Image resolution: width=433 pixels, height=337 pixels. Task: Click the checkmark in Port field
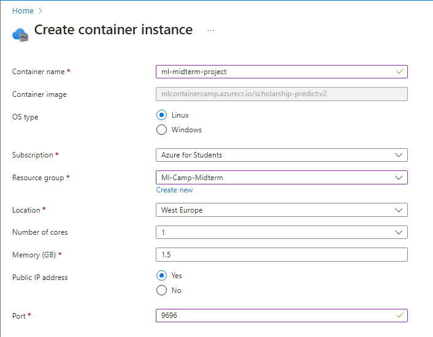400,316
